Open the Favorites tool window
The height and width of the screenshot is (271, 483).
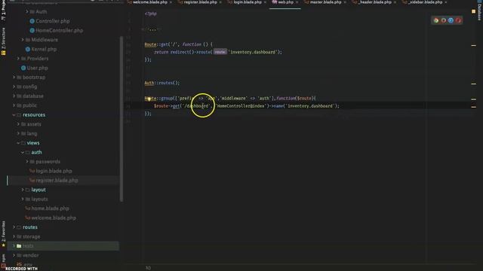[x=3, y=233]
